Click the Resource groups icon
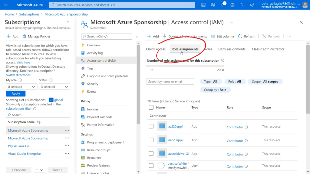The width and height of the screenshot is (310, 174). pos(83,150)
